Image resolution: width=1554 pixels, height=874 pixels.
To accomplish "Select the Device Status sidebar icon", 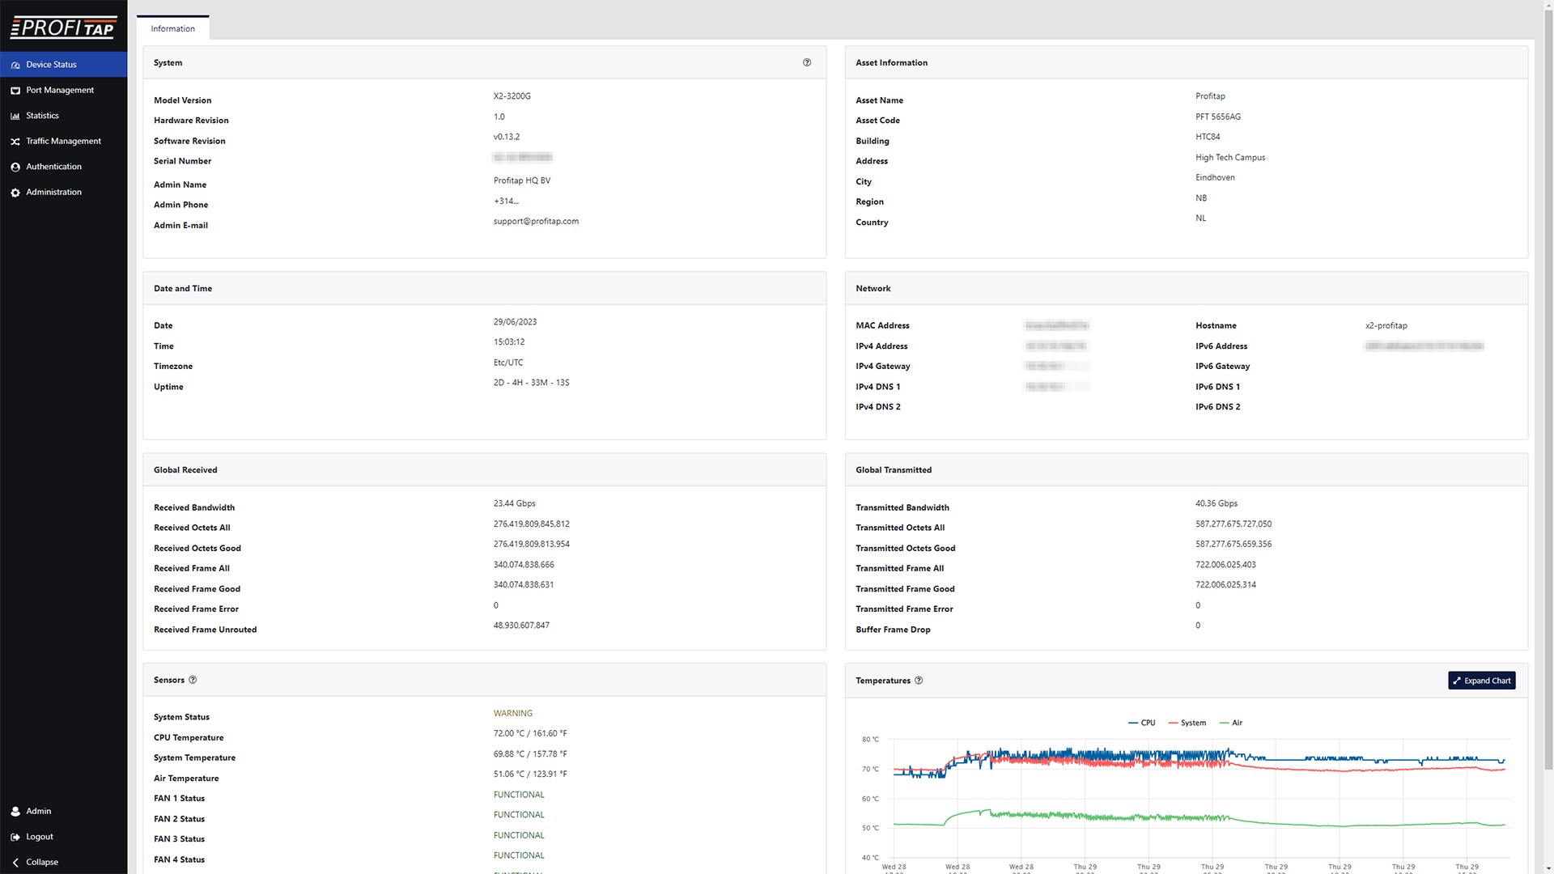I will tap(15, 65).
